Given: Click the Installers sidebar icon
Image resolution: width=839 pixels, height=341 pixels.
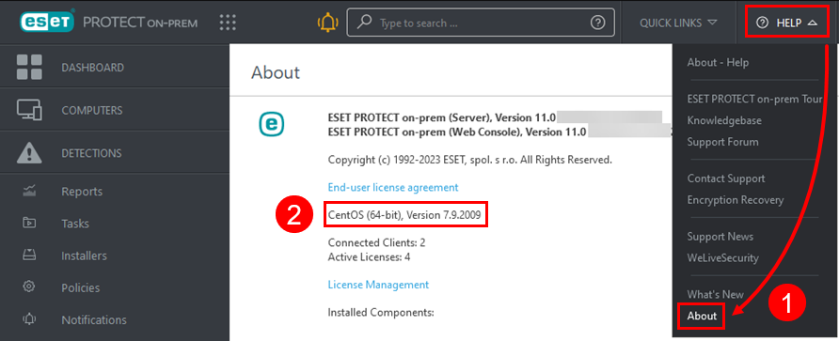Looking at the screenshot, I should 29,255.
